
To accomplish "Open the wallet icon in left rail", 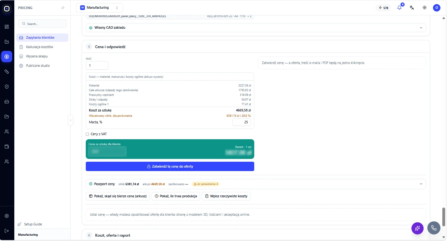I will coord(7,146).
